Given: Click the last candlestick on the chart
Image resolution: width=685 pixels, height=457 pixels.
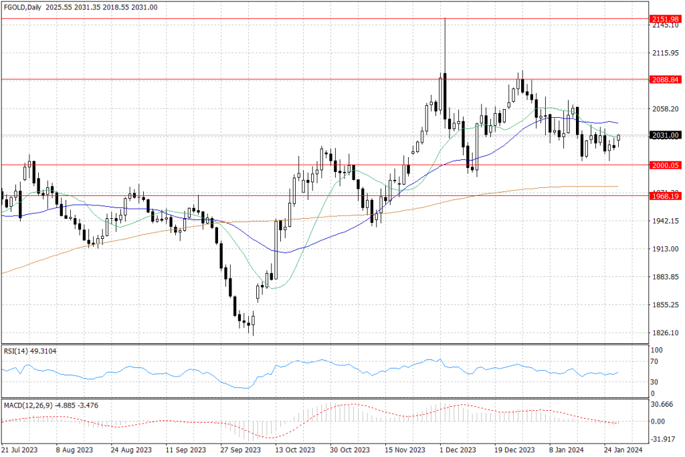Looking at the screenshot, I should click(x=619, y=138).
